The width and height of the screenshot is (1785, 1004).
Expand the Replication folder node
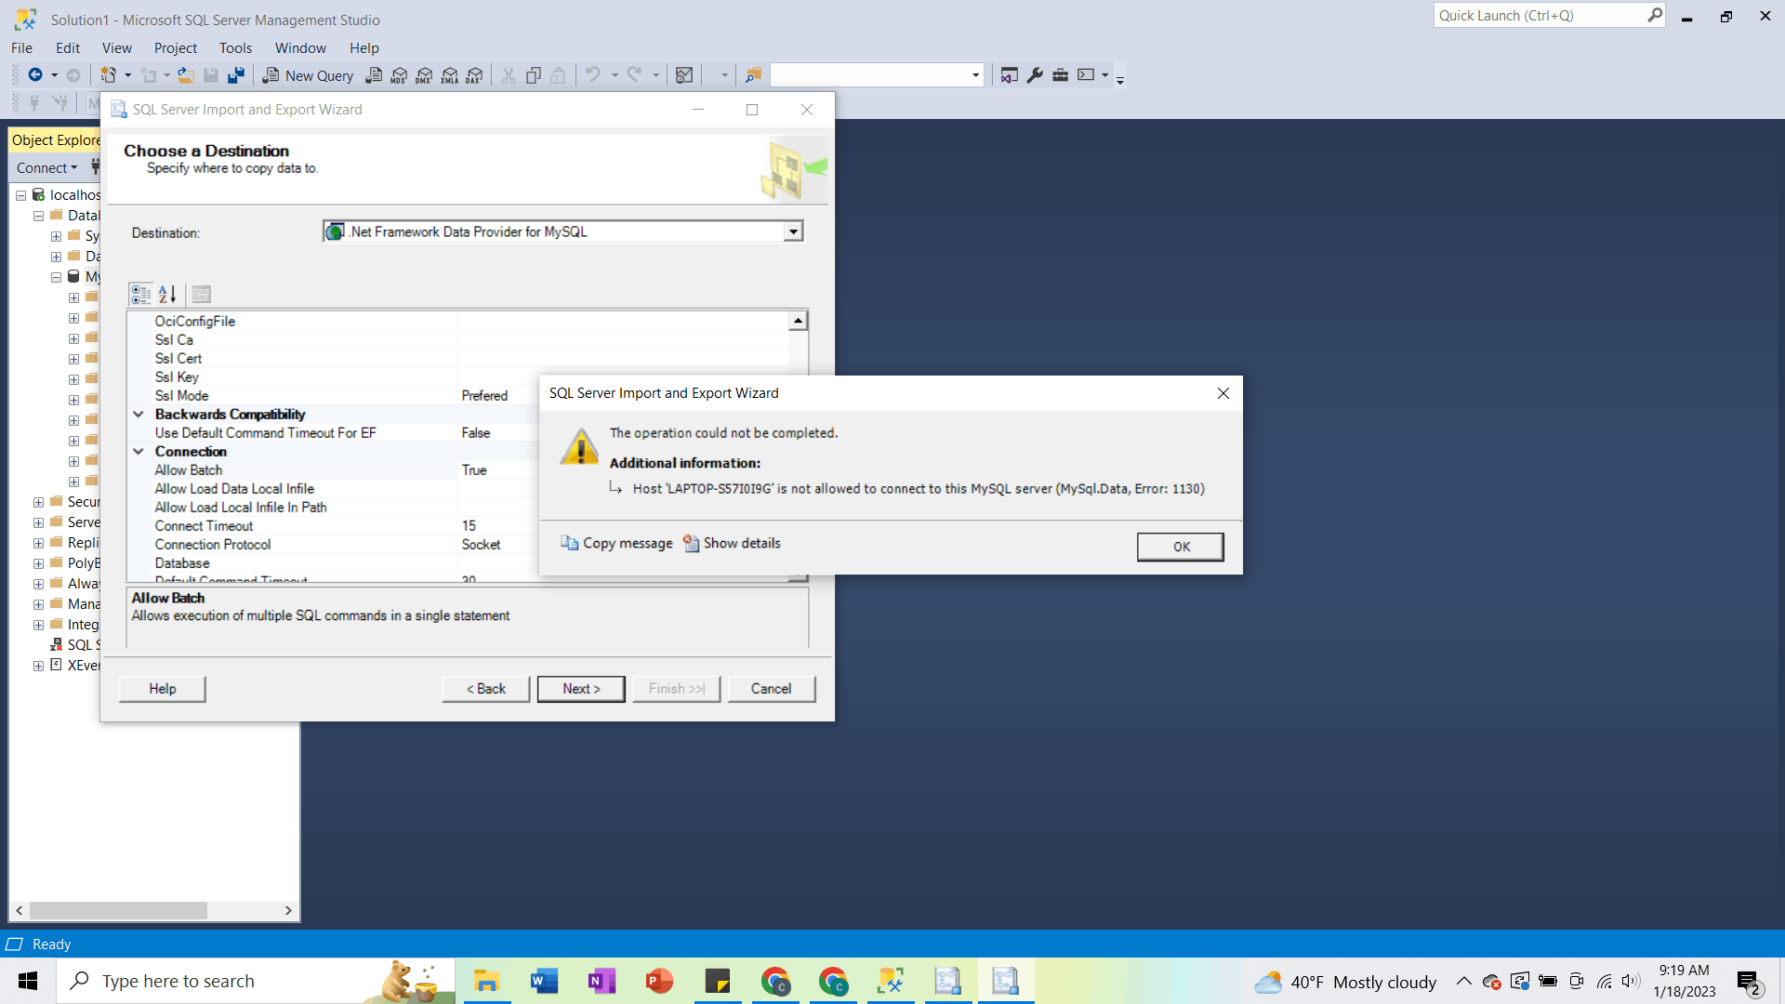pyautogui.click(x=38, y=543)
